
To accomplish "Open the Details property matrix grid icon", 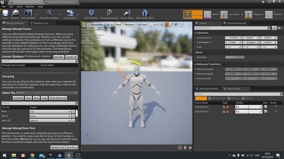I will pos(274,28).
